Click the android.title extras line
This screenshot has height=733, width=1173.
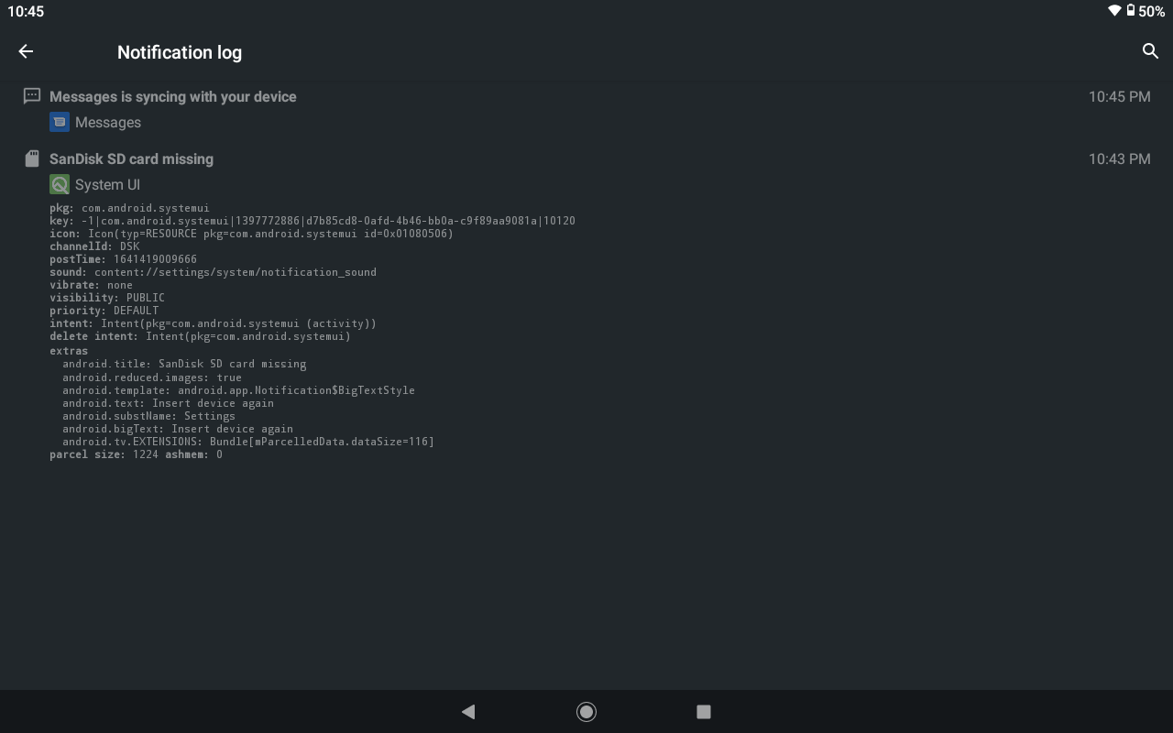(184, 364)
